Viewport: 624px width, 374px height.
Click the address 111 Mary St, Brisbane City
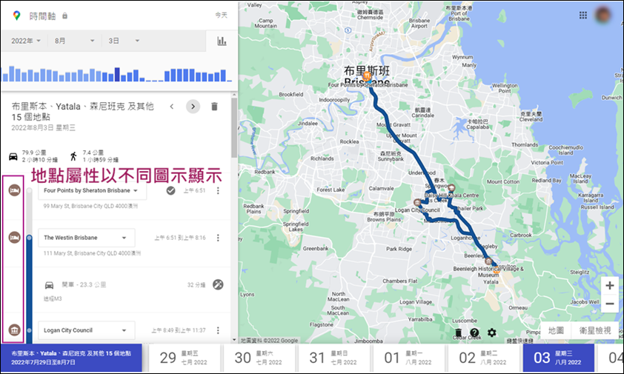click(92, 253)
